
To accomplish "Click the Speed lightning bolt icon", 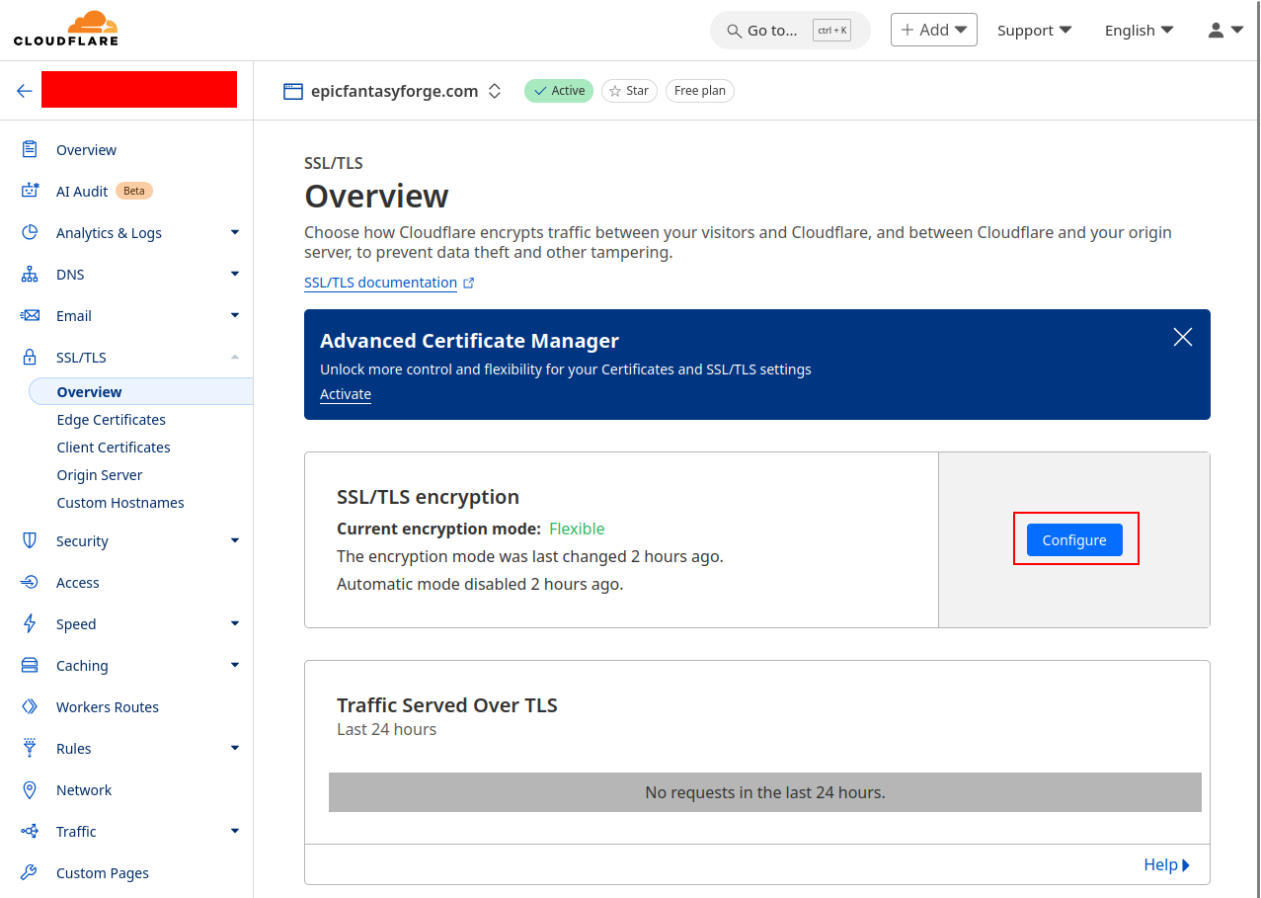I will 30,623.
